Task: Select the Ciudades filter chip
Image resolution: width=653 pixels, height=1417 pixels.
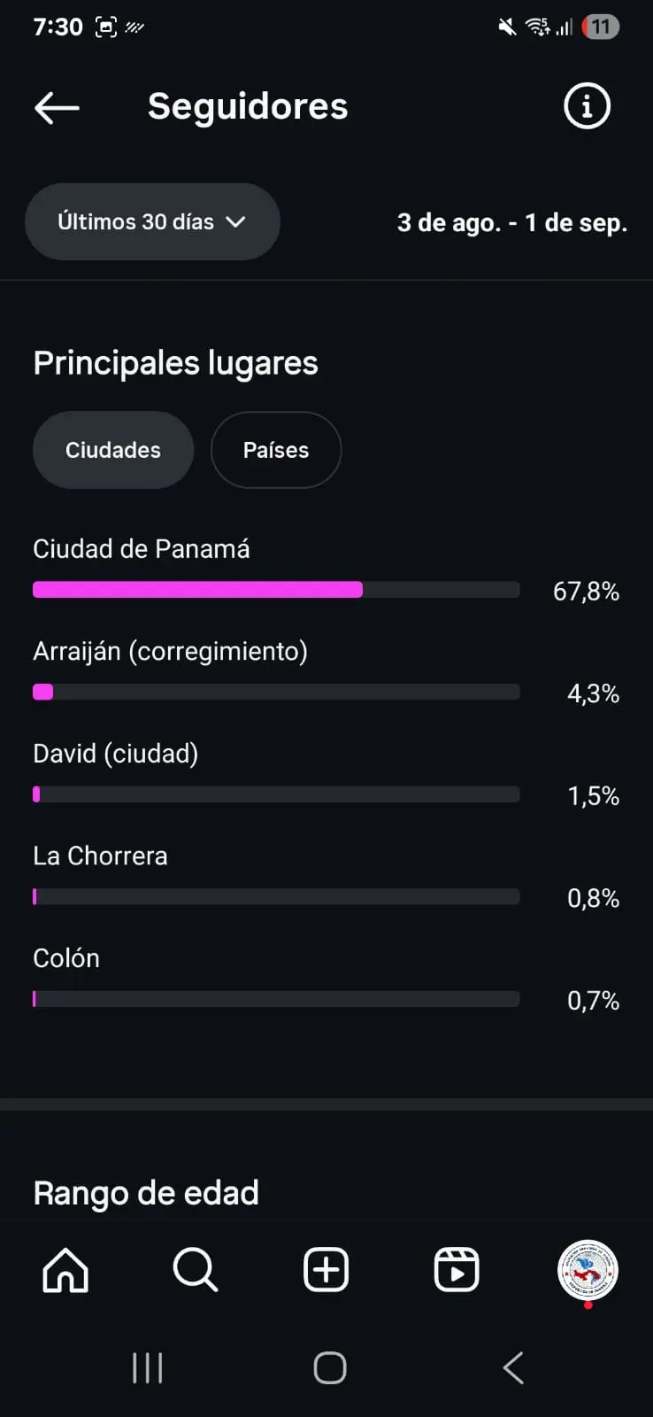Action: tap(113, 450)
